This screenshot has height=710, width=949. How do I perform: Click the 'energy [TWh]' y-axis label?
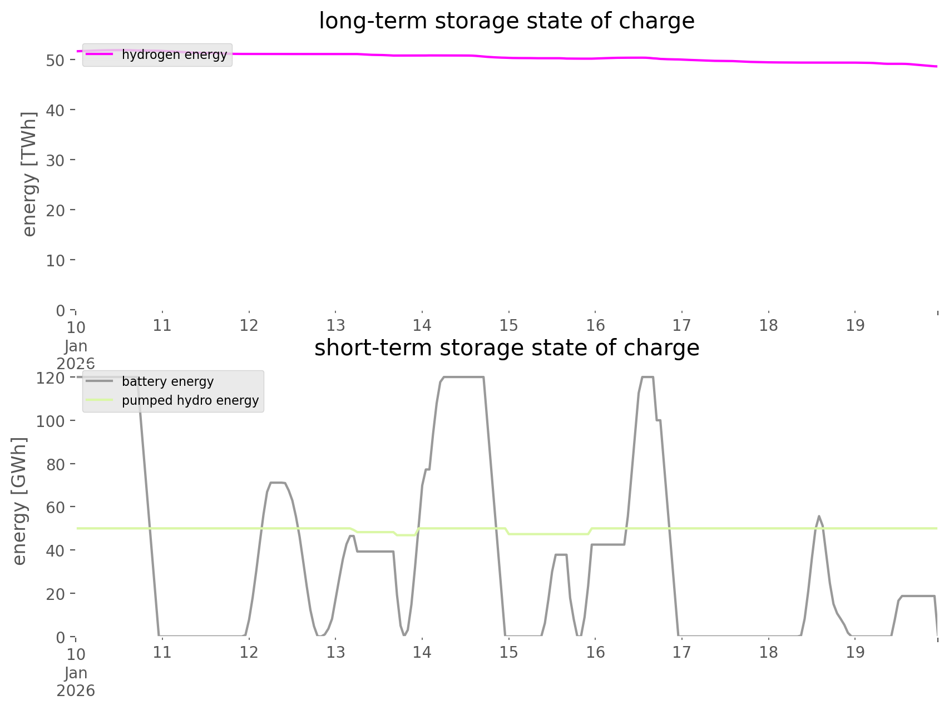[x=29, y=174]
